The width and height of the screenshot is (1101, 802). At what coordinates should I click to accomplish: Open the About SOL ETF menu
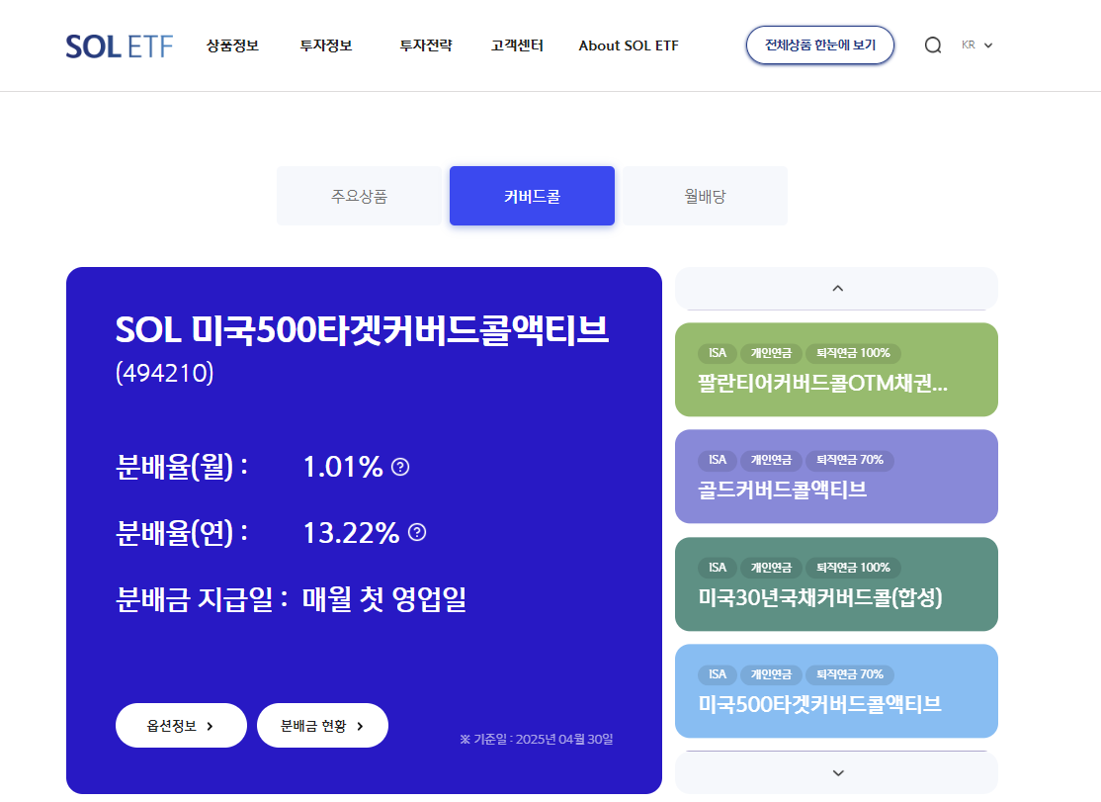pyautogui.click(x=629, y=45)
